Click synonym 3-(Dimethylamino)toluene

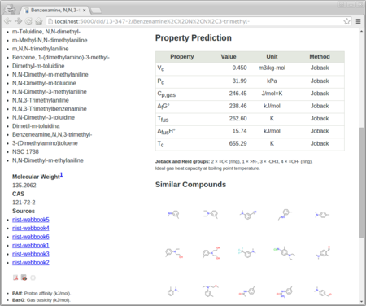pyautogui.click(x=45, y=143)
